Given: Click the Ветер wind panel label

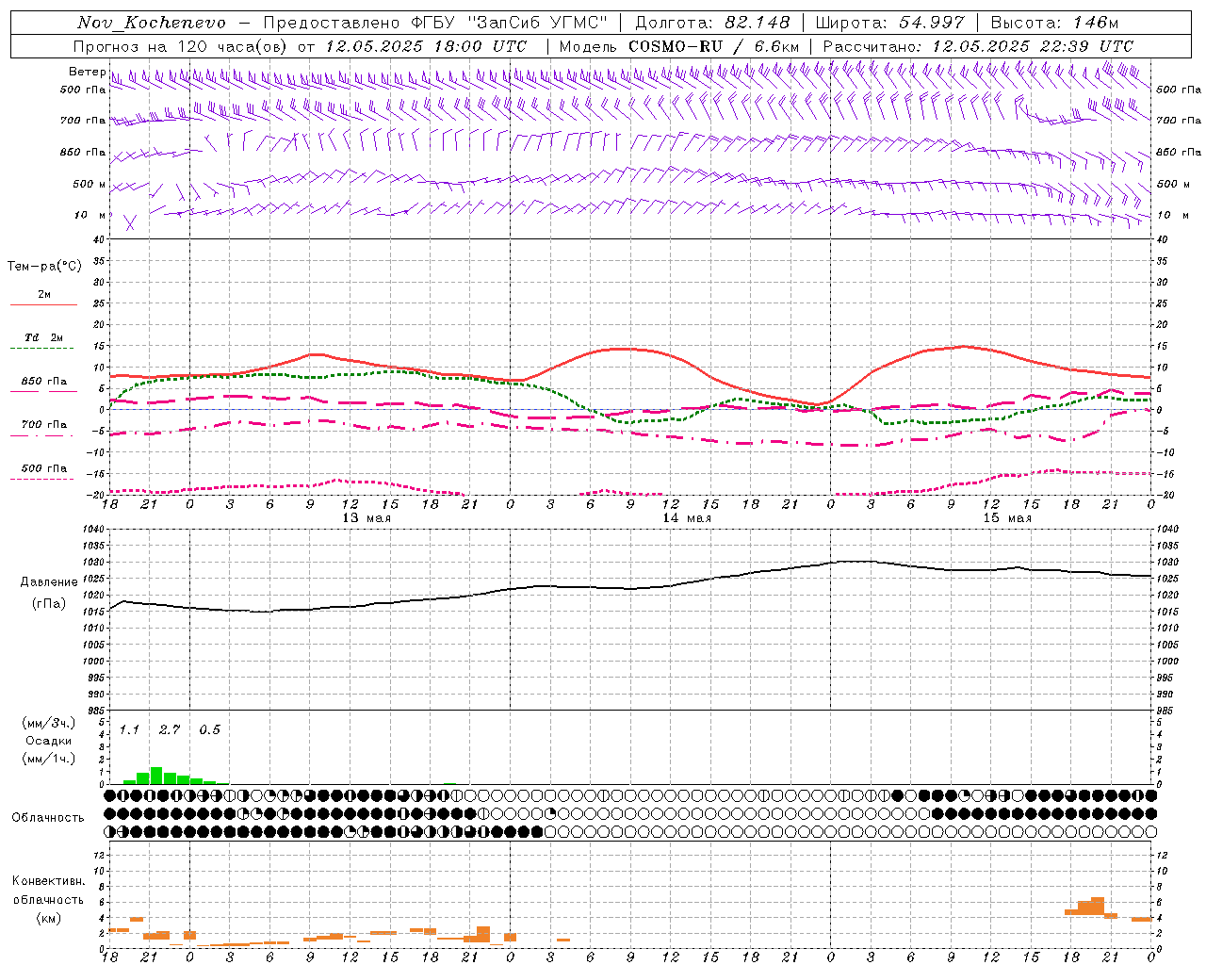Looking at the screenshot, I should (x=87, y=72).
